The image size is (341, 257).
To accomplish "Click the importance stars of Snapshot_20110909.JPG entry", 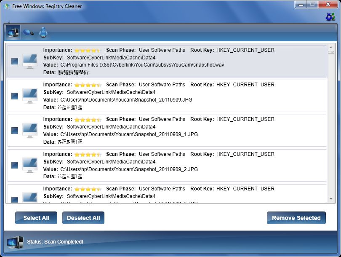I will (x=88, y=85).
